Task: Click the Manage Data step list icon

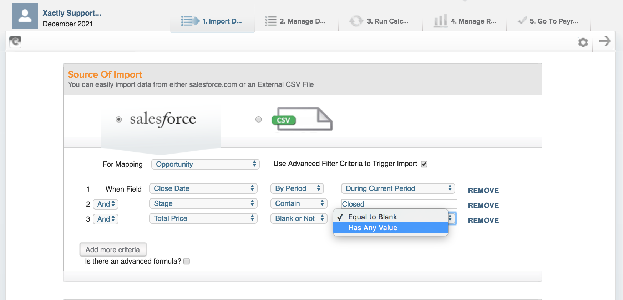Action: pos(271,21)
